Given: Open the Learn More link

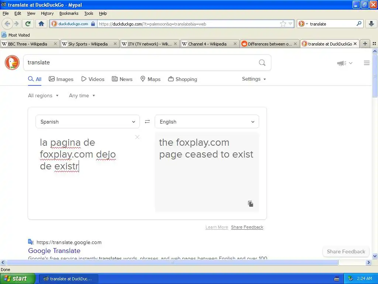Looking at the screenshot, I should pyautogui.click(x=217, y=227).
